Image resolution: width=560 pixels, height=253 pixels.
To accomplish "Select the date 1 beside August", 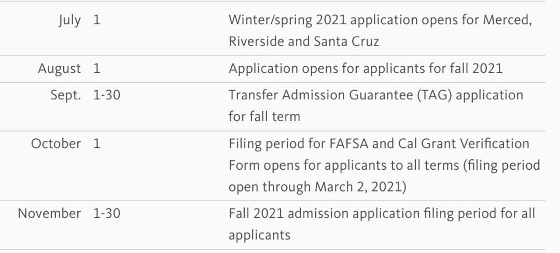I will click(96, 68).
